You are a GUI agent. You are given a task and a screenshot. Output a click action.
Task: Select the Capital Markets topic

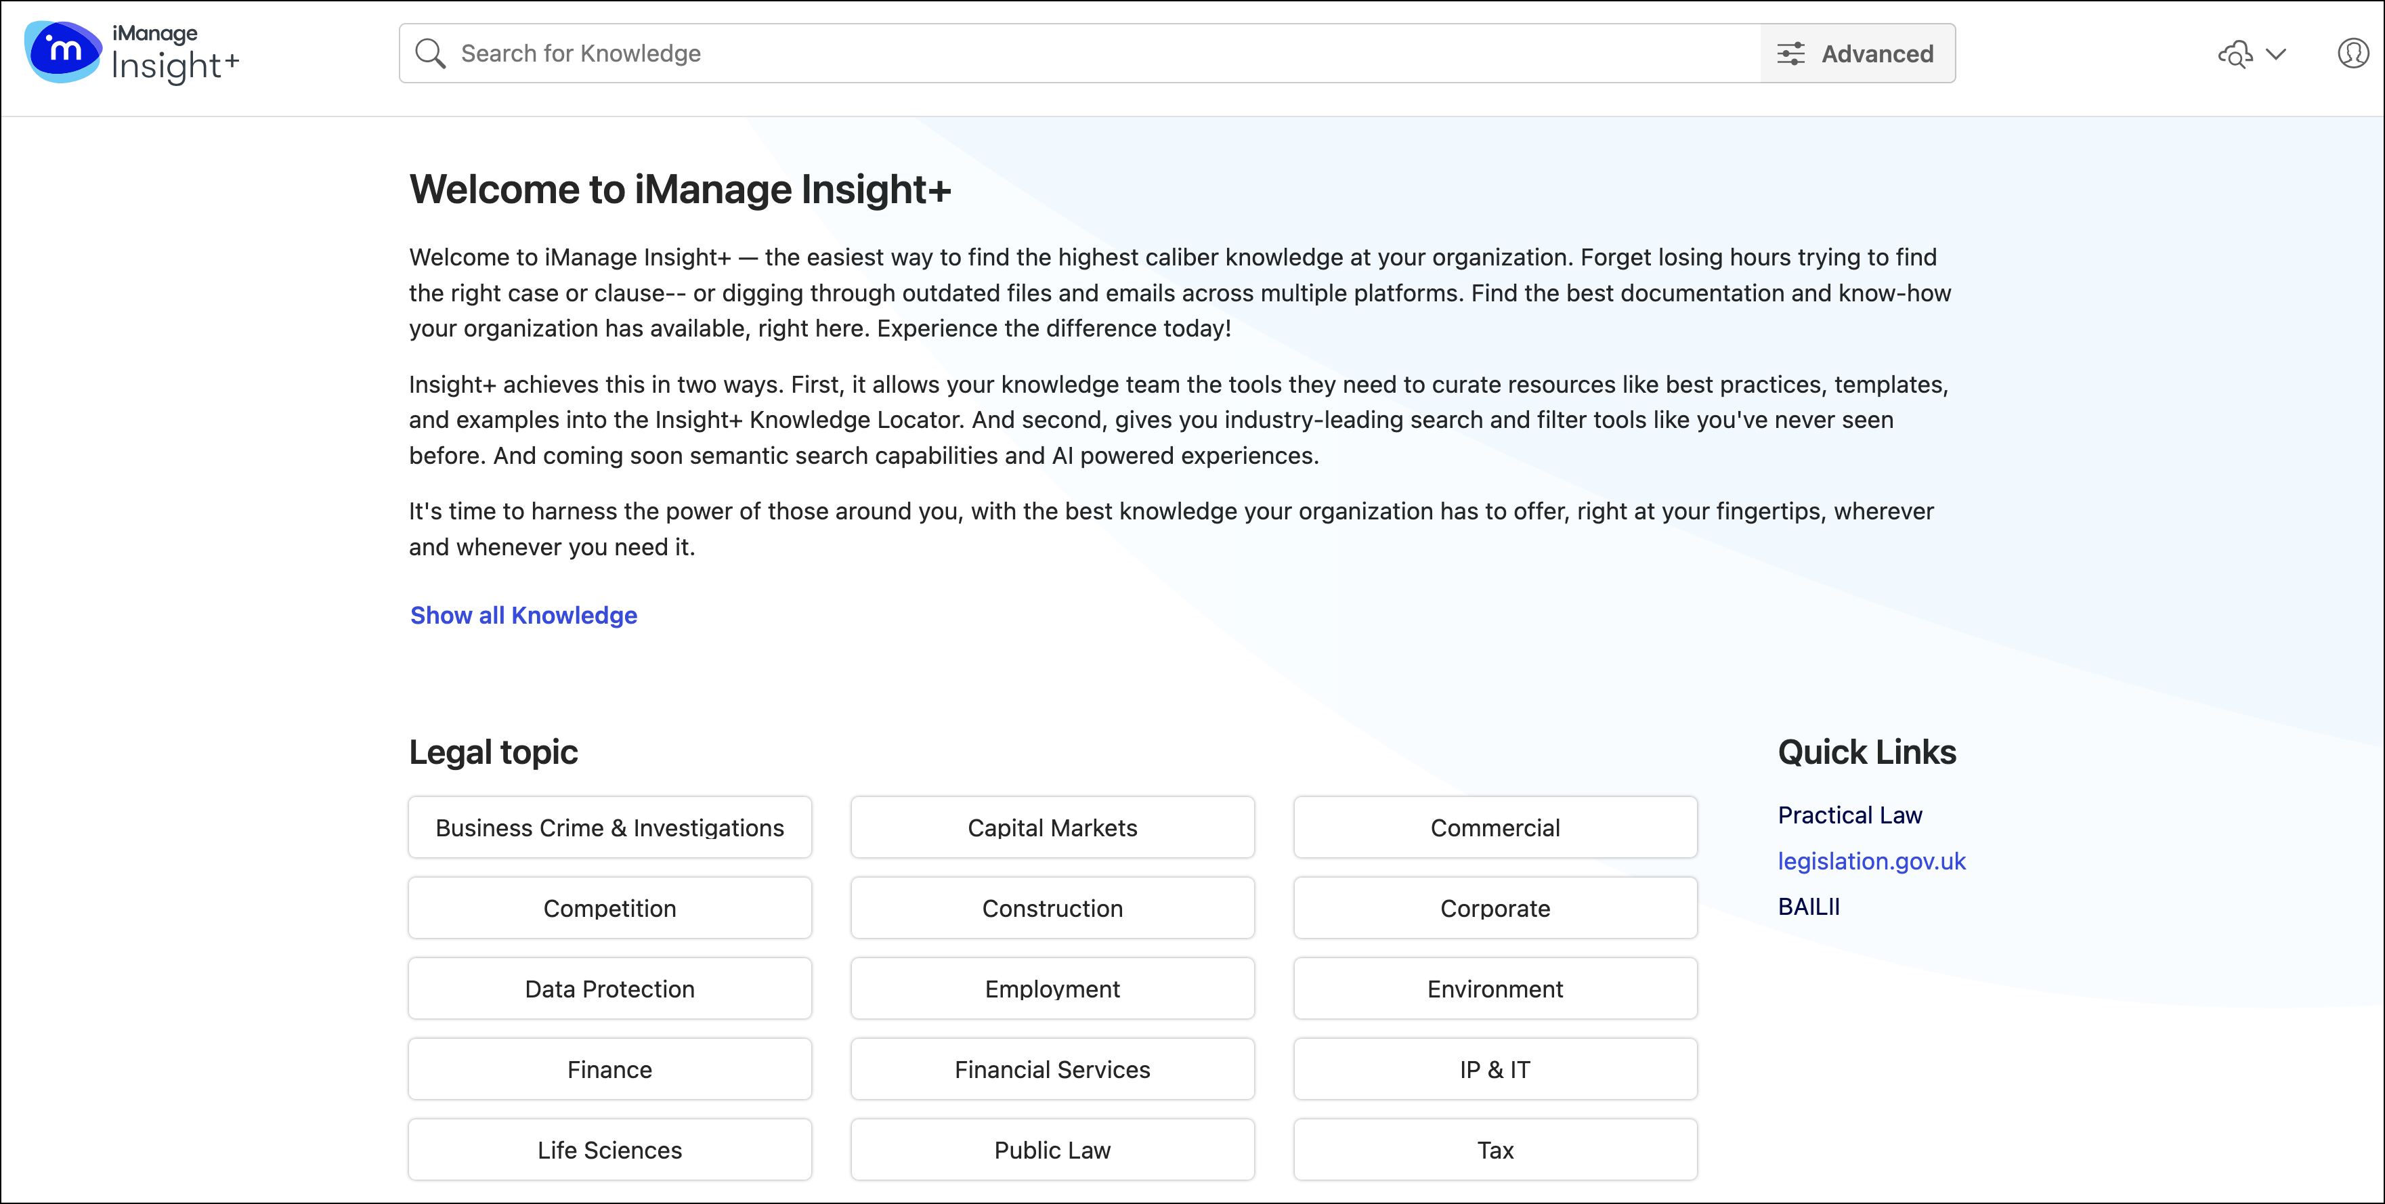click(x=1052, y=828)
